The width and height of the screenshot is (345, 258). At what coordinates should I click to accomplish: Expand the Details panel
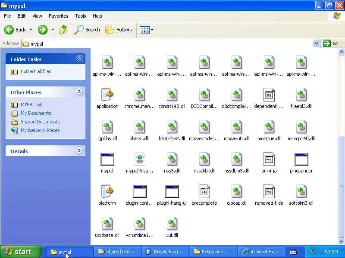(x=79, y=150)
